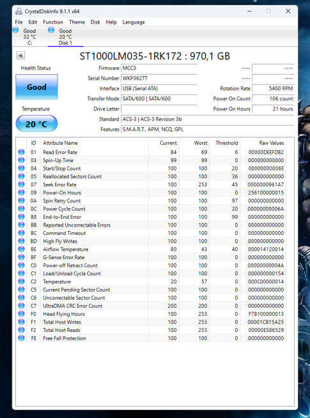Click the Features field S.M.A.R.T., APM, NCQ, GPL

[208, 130]
